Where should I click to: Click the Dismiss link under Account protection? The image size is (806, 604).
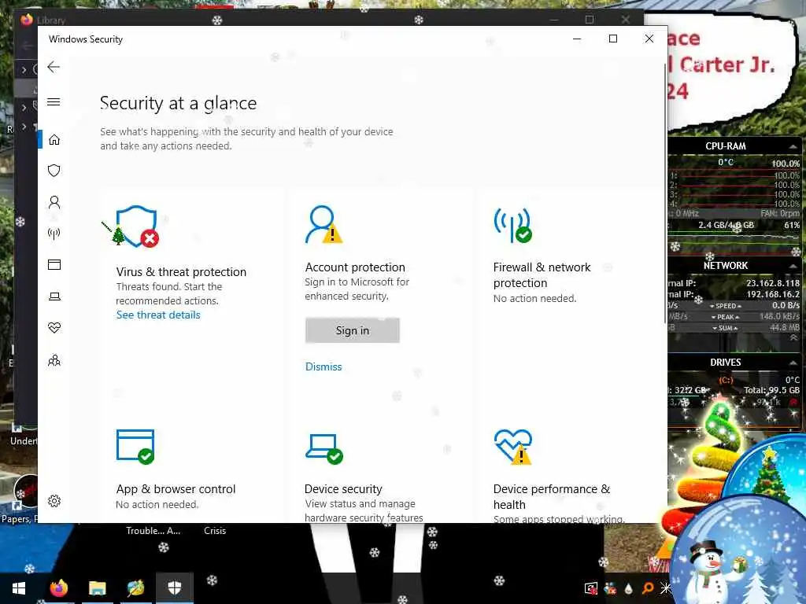324,366
